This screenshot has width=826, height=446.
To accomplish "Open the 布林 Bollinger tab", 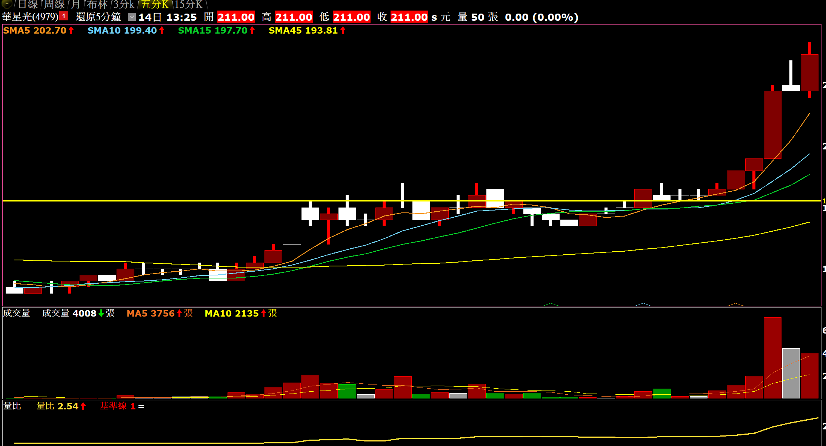I will pos(97,5).
